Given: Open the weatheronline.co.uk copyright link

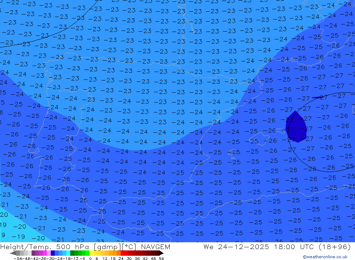Looking at the screenshot, I should coord(325,257).
